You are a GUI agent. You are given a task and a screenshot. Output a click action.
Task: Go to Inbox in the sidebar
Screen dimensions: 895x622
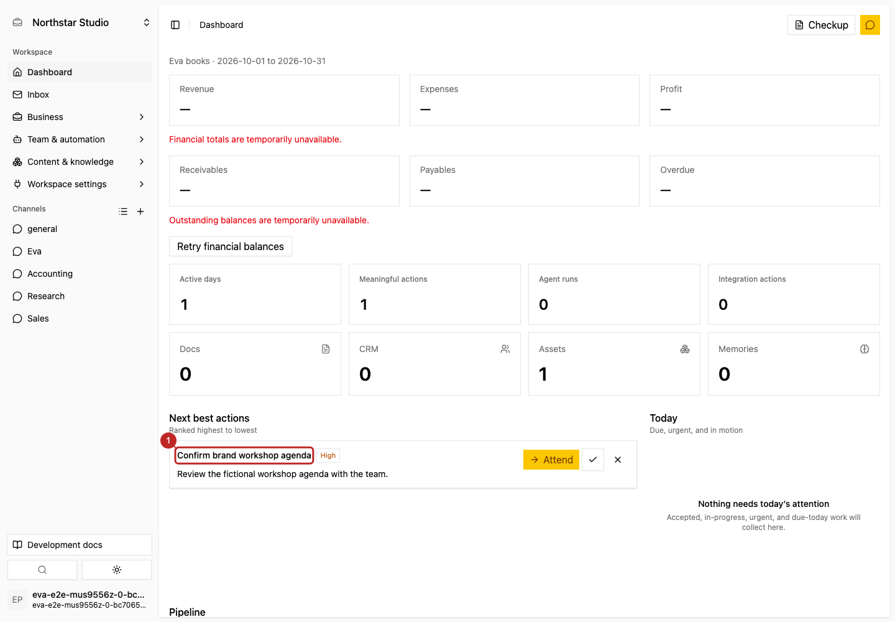coord(80,95)
